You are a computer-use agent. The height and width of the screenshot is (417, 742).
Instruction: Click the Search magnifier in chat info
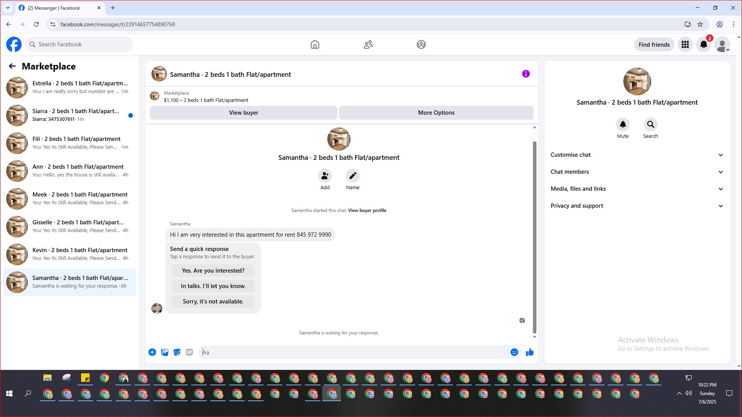pos(650,124)
